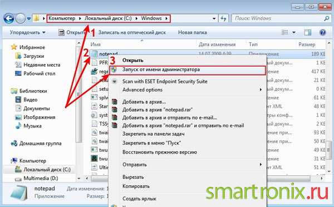Click the large notepad icon in details pane
334x207 pixels.
[x=19, y=193]
